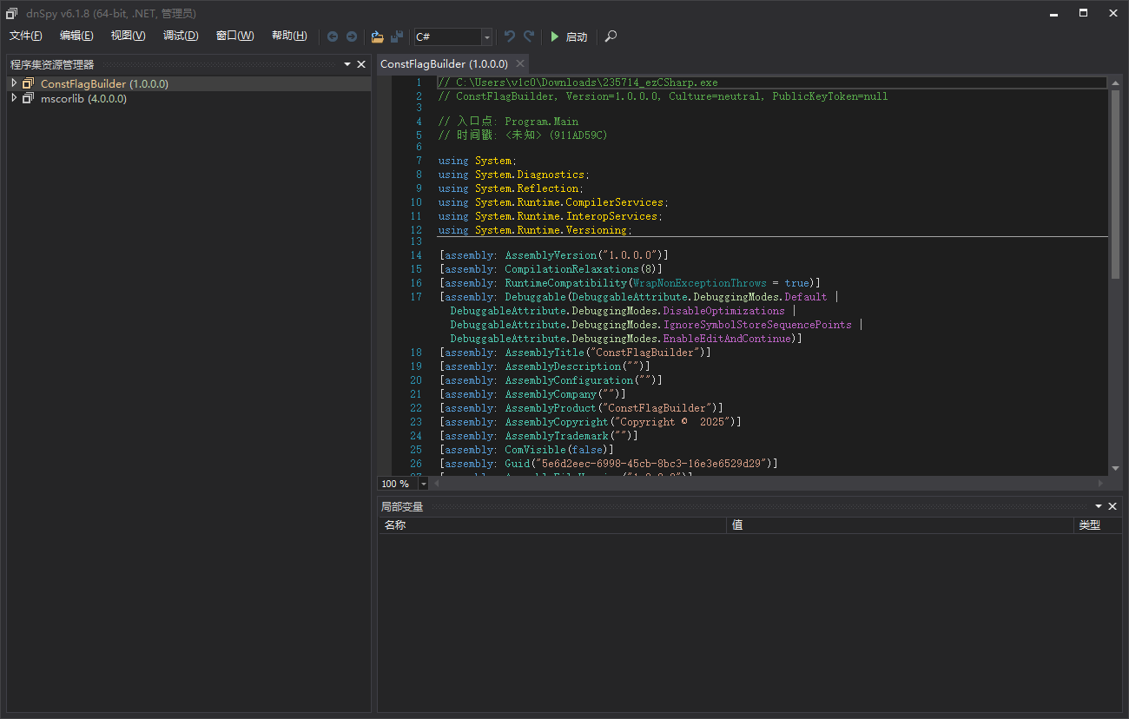Image resolution: width=1129 pixels, height=719 pixels.
Task: Click the save all icon in toolbar
Action: click(397, 36)
